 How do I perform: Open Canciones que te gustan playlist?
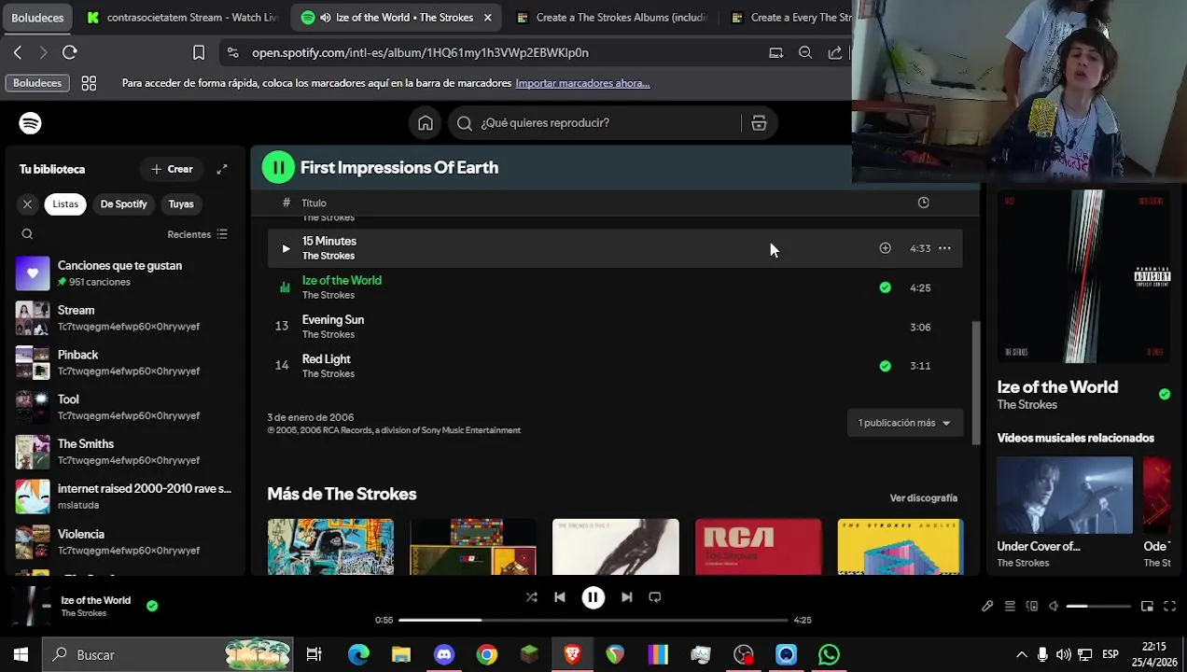click(123, 273)
